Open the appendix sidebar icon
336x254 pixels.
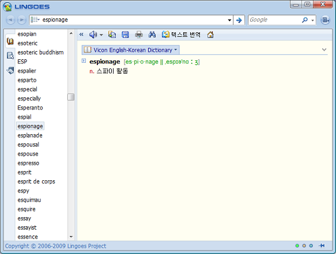(x=10, y=70)
